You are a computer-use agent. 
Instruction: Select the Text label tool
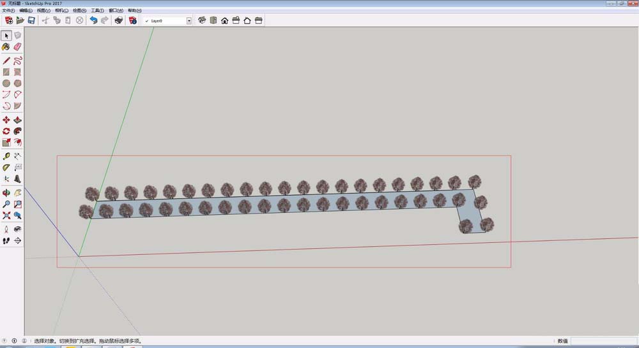(x=17, y=168)
